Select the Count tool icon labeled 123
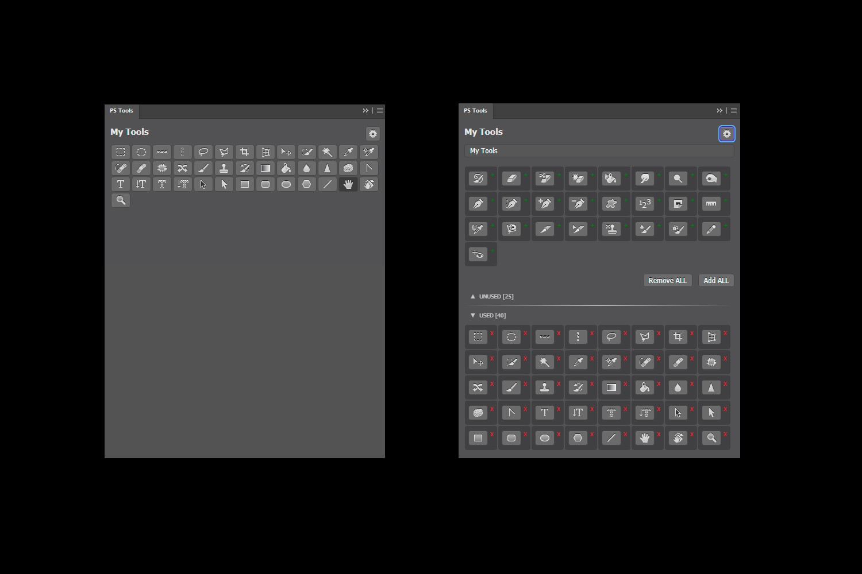Viewport: 862px width, 574px height. [x=645, y=203]
